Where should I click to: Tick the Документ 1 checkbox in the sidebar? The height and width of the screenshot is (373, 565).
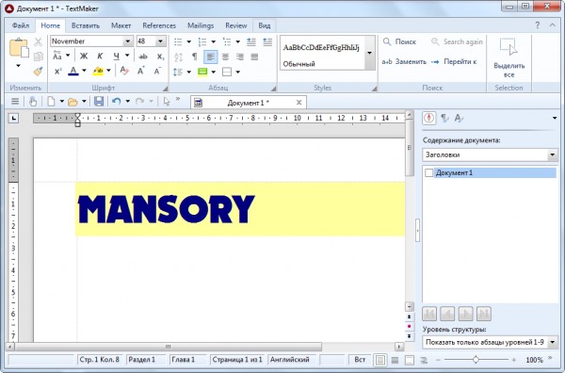428,173
